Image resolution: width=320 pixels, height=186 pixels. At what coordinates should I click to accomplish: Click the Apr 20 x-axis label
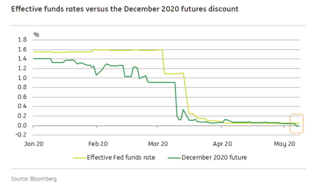point(222,144)
